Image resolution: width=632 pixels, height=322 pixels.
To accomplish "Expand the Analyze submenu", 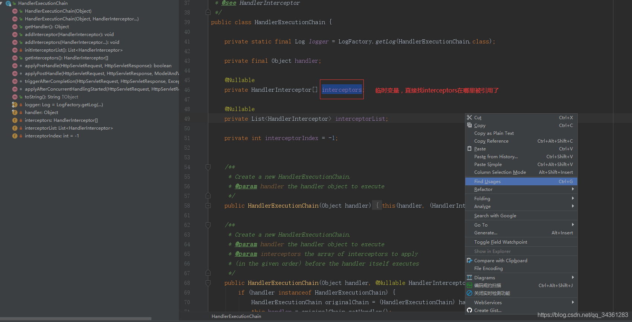I will (x=521, y=206).
